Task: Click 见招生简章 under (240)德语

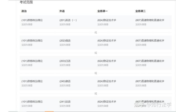Action: [x=65, y=86]
